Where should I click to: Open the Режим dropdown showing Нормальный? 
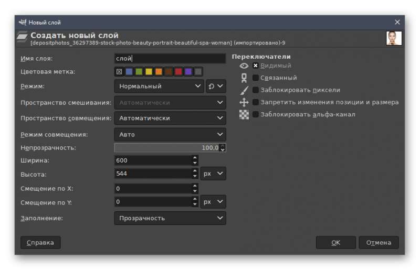pyautogui.click(x=159, y=86)
